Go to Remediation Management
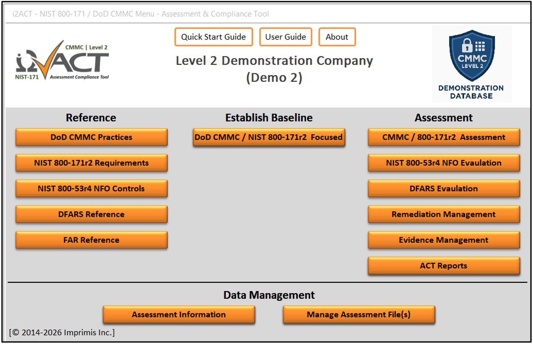This screenshot has width=533, height=344. (x=444, y=215)
